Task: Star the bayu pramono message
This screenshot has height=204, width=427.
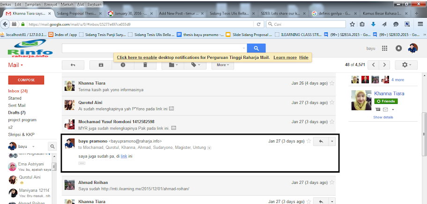Action: pos(309,141)
